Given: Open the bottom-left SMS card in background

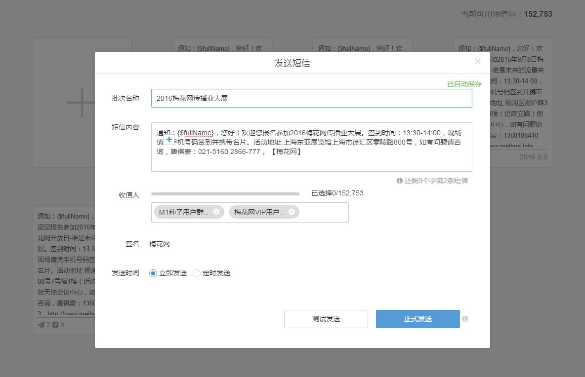Looking at the screenshot, I should [x=64, y=270].
